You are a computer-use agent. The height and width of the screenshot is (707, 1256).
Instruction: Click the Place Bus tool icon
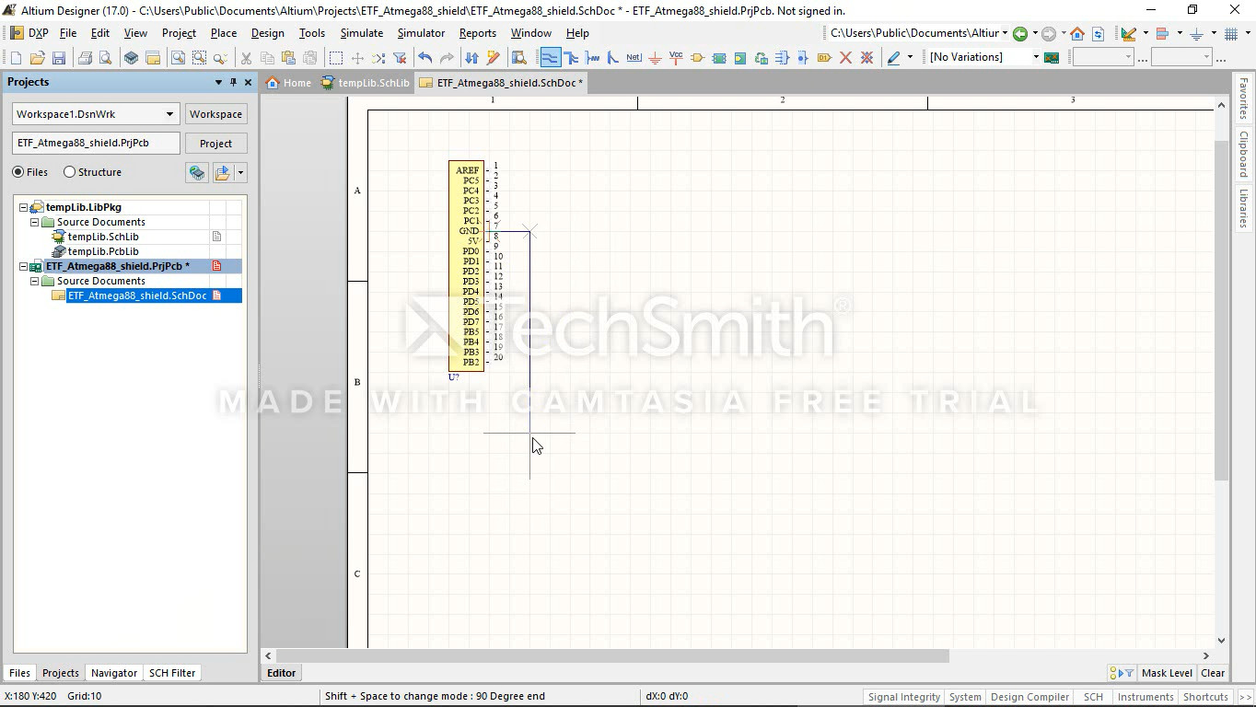(x=571, y=58)
